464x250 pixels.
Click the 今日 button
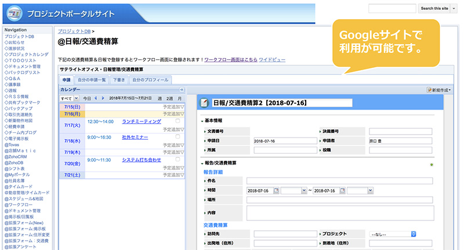[86, 98]
